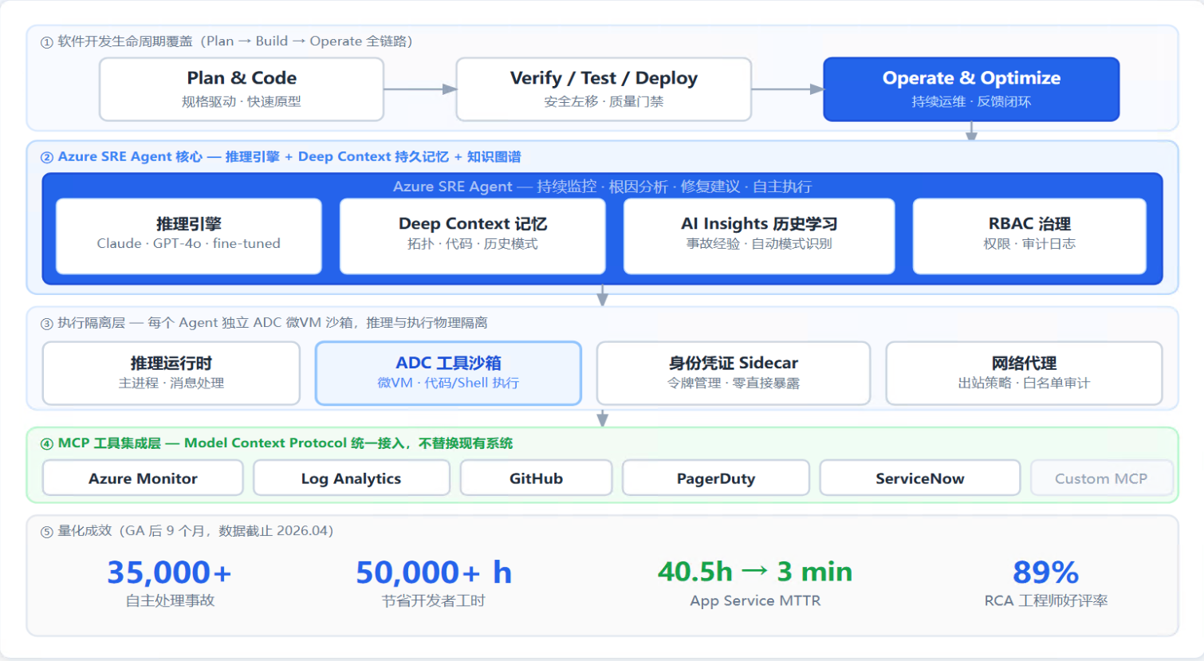Click the 50,000+ h metric value
The height and width of the screenshot is (661, 1204).
[x=434, y=572]
